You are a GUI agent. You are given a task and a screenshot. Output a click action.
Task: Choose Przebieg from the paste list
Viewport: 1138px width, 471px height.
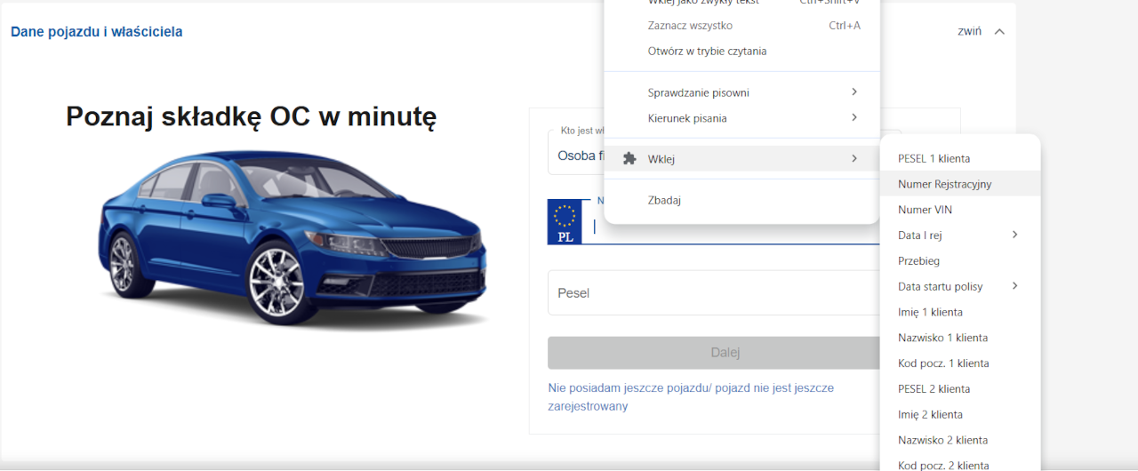tap(918, 261)
